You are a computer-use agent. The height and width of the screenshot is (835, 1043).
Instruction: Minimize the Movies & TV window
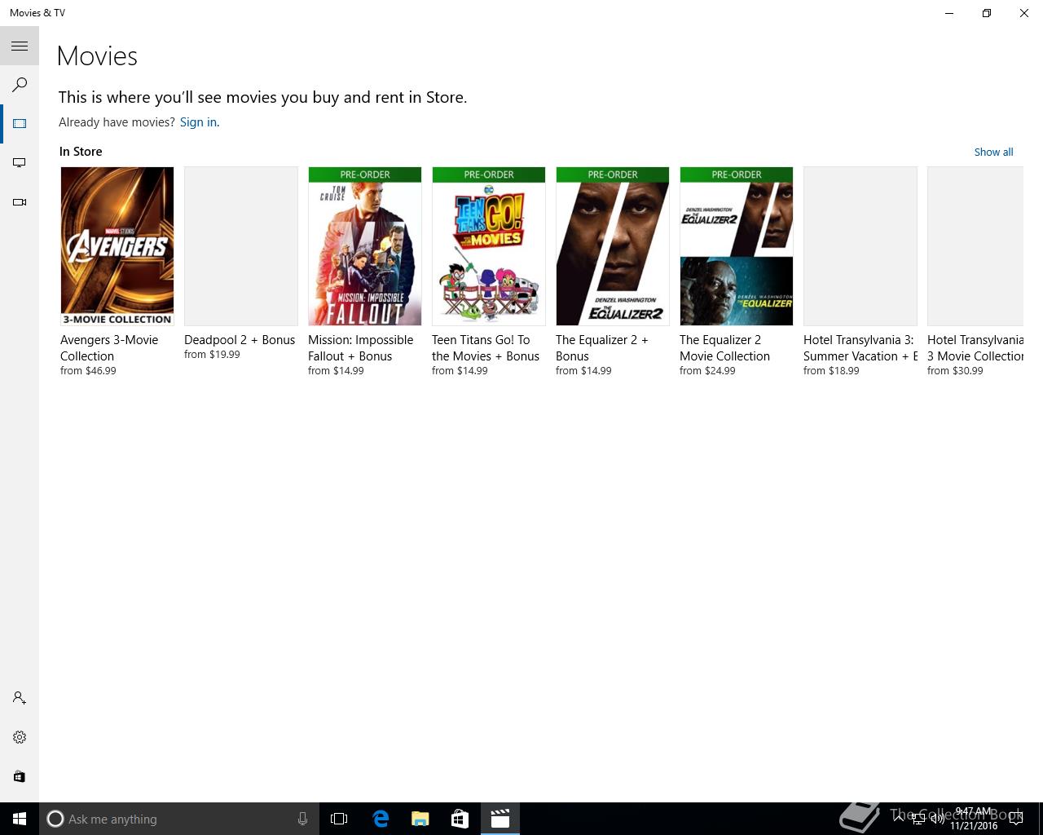pyautogui.click(x=949, y=13)
